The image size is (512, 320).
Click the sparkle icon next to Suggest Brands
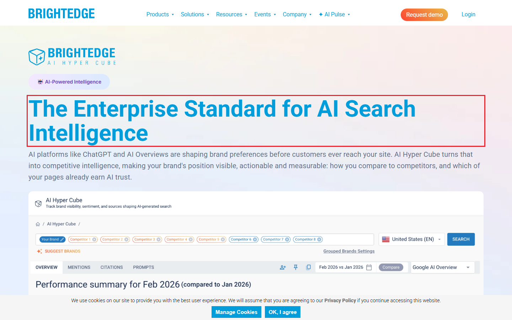39,251
